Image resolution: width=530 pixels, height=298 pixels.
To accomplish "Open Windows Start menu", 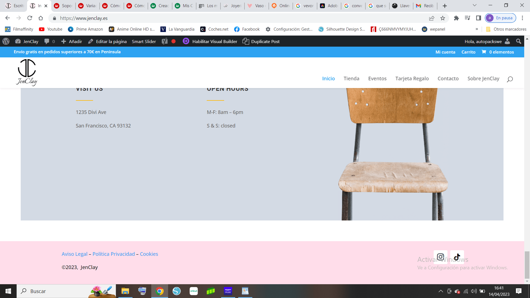I will click(8, 291).
